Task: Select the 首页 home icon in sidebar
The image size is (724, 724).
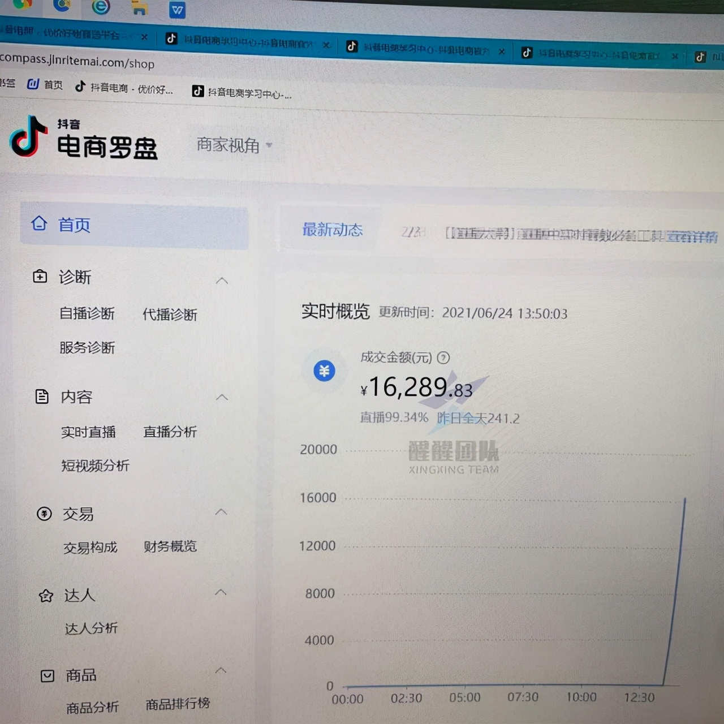Action: click(x=39, y=224)
